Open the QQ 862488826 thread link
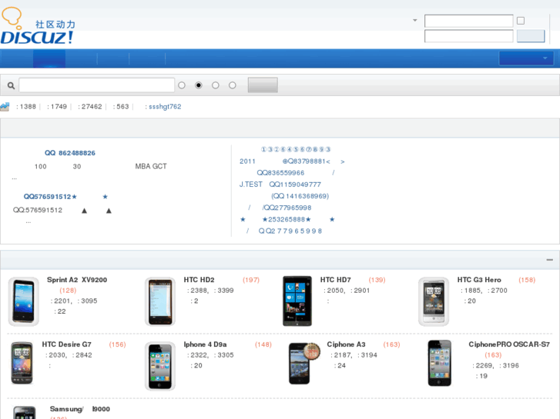This screenshot has width=560, height=419. pyautogui.click(x=70, y=153)
